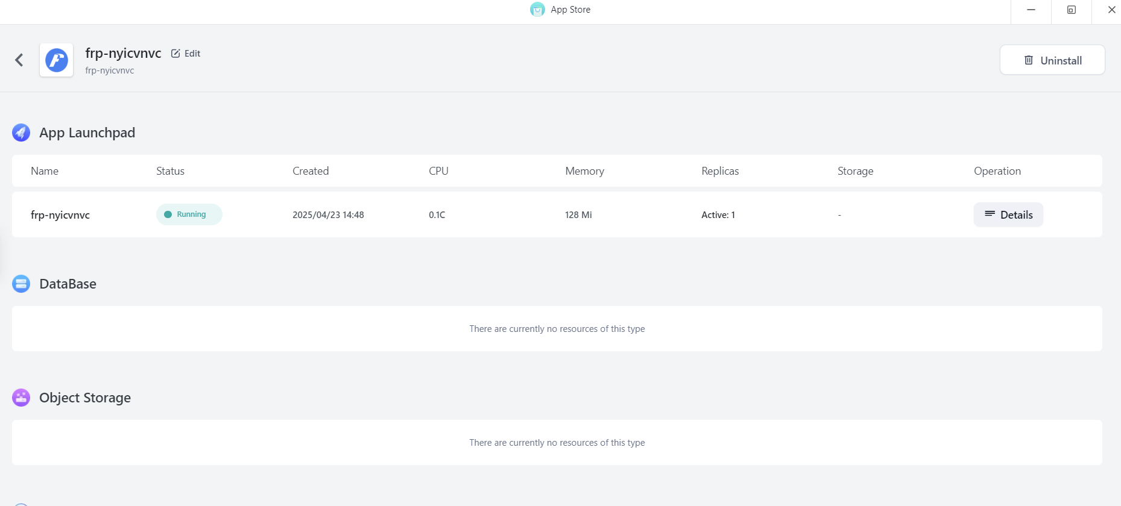Click the Running status badge

pyautogui.click(x=189, y=214)
